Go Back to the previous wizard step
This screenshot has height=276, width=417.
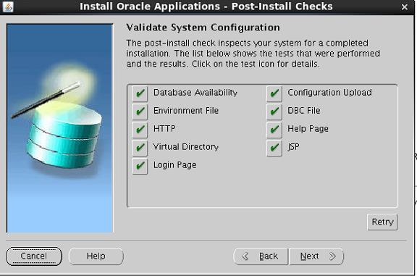pos(261,256)
